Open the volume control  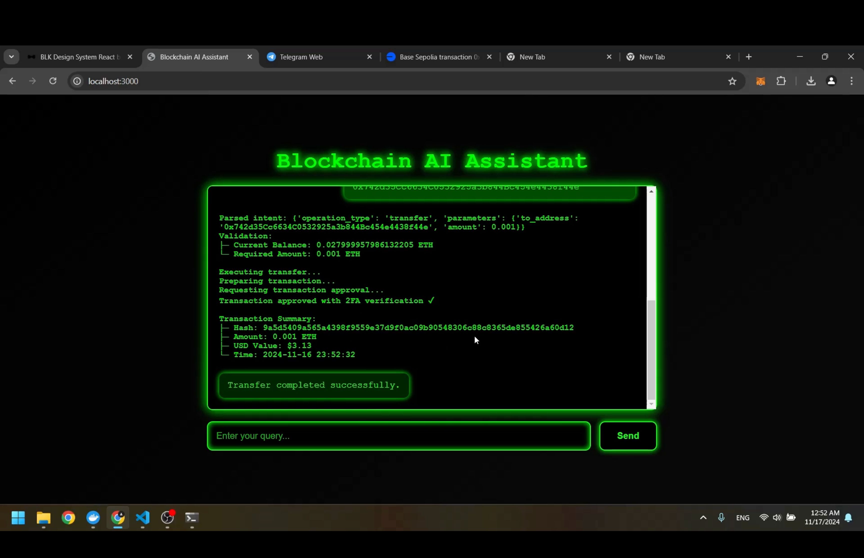pos(776,518)
